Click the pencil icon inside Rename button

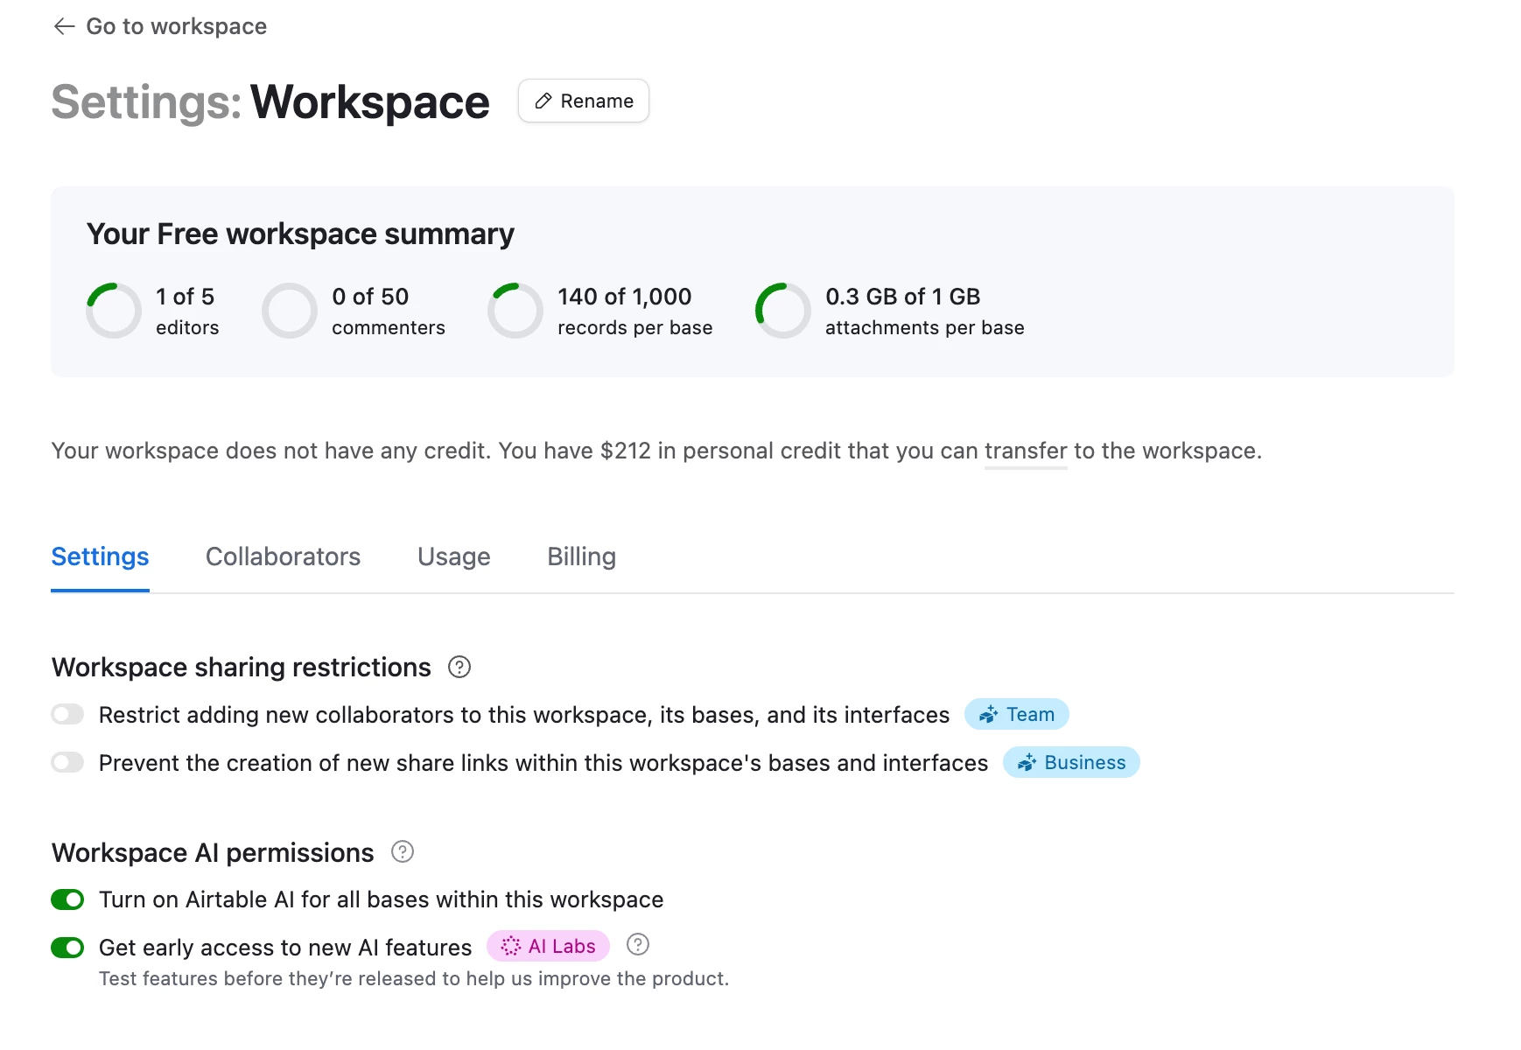point(543,101)
